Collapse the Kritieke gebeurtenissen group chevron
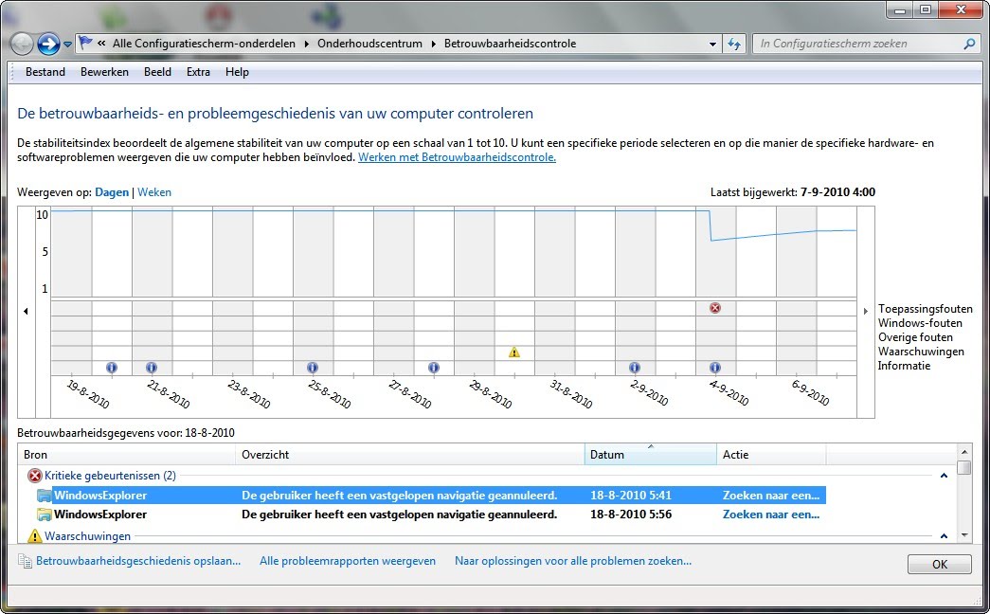 [x=944, y=476]
